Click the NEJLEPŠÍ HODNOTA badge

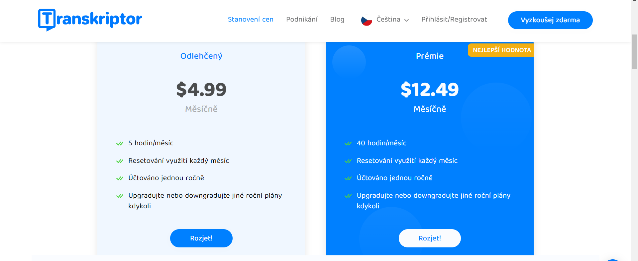coord(501,50)
